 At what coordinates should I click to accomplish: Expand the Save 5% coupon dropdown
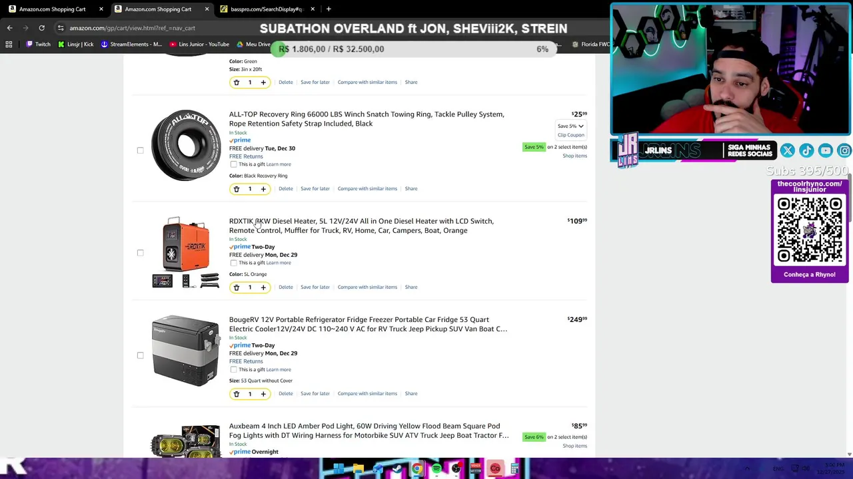point(570,126)
